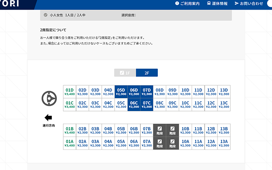Click the black direction-of-travel arrow
Image resolution: width=272 pixels, height=170 pixels.
tap(48, 118)
